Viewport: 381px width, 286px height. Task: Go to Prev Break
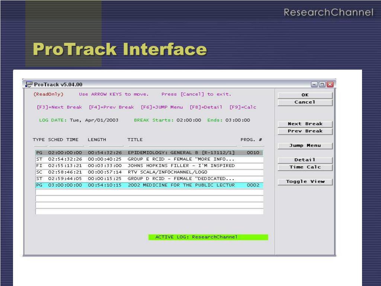click(x=305, y=131)
